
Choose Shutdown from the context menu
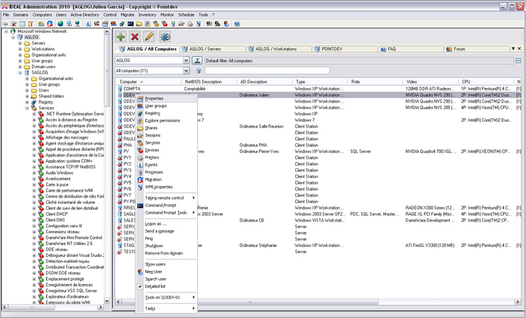[154, 246]
